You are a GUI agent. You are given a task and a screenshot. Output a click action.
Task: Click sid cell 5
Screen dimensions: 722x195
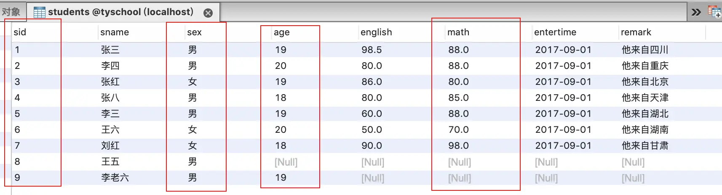(x=17, y=114)
